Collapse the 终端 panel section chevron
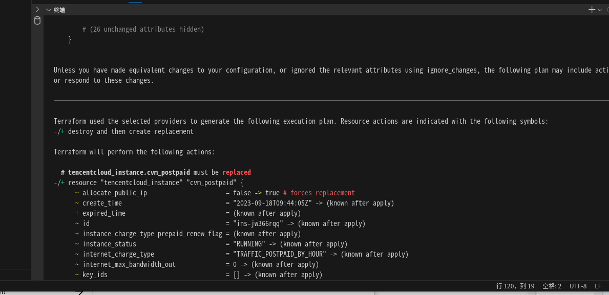This screenshot has height=295, width=609. 48,10
